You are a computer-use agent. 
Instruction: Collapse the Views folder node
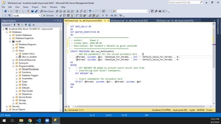[13, 51]
